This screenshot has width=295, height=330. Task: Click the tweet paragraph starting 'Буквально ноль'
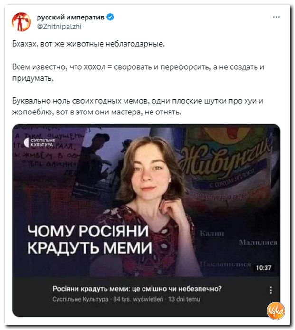(138, 106)
